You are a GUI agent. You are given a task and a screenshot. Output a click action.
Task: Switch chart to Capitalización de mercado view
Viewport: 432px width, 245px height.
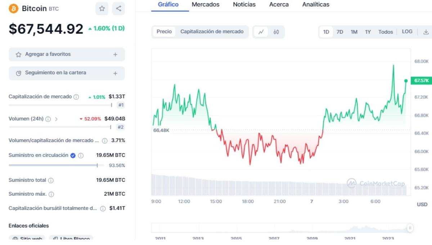212,32
